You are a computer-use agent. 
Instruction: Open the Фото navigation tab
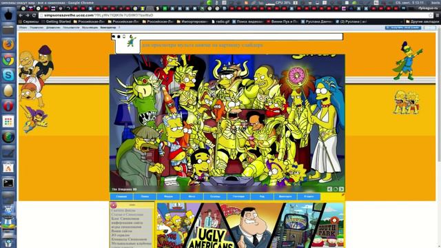(192, 196)
